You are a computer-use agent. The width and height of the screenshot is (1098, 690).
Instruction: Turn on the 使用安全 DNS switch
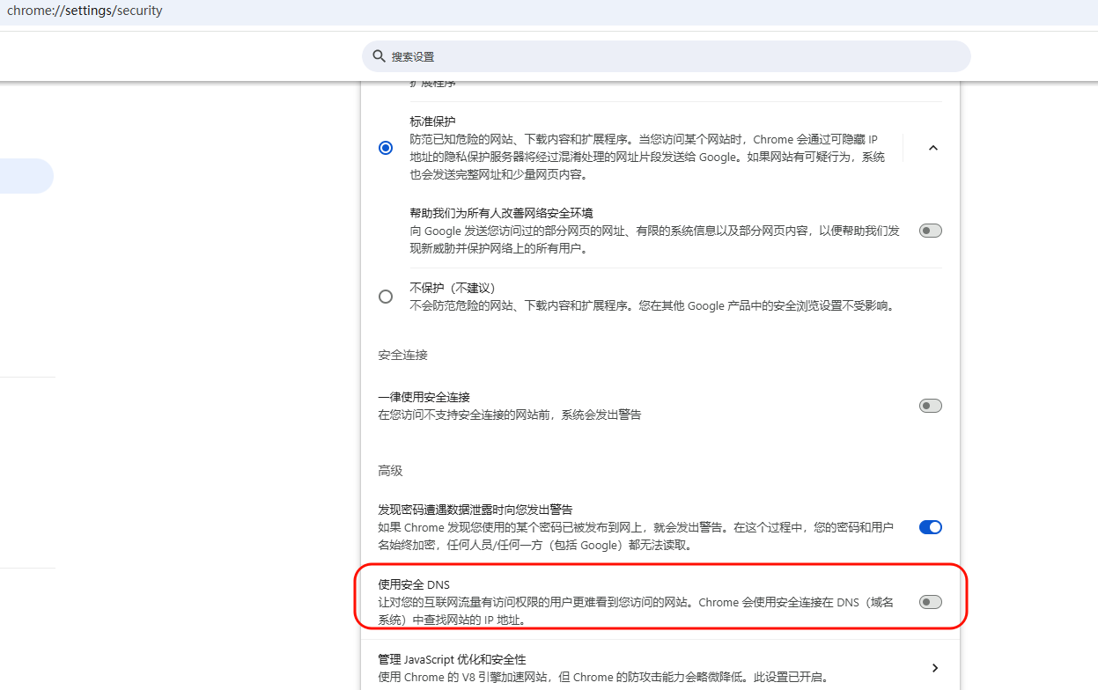930,602
